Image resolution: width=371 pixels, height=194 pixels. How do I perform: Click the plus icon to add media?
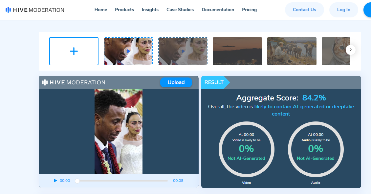[x=74, y=51]
